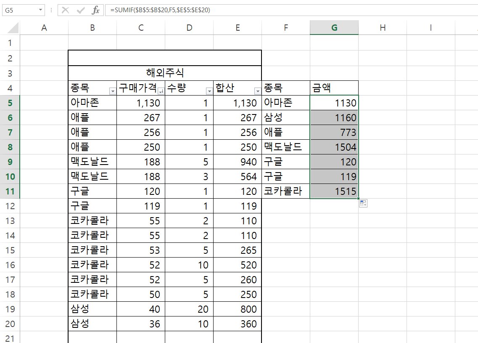Click cell C6 with price 267
Image resolution: width=478 pixels, height=343 pixels.
[x=141, y=117]
